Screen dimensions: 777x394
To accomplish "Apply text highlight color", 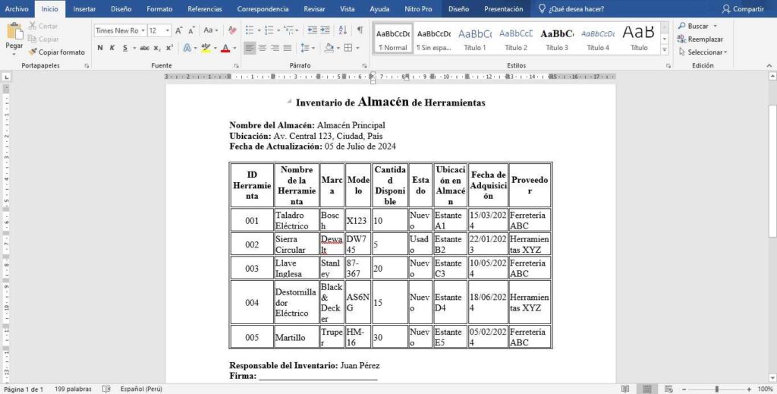I will tap(206, 48).
